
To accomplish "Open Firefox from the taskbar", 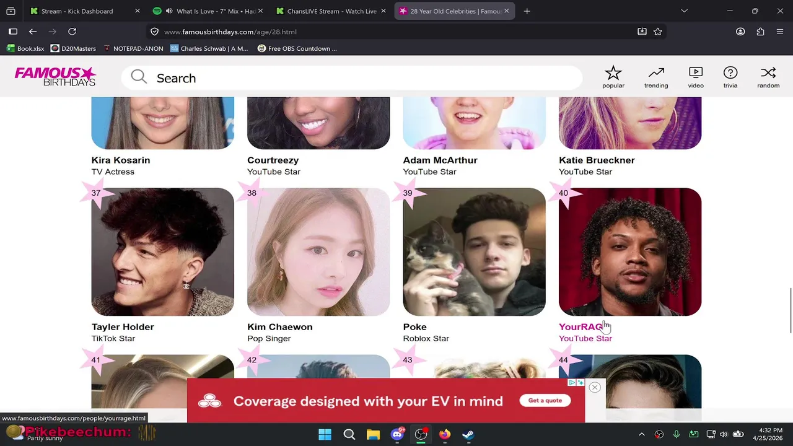I will coord(445,434).
